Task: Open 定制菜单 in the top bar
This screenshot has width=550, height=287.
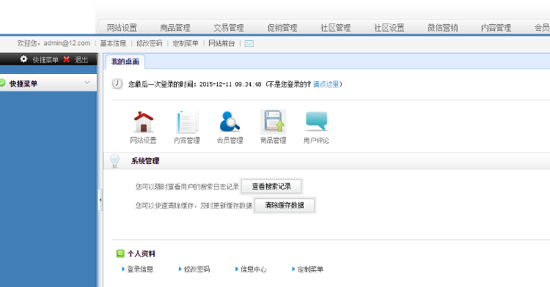Action: click(186, 43)
